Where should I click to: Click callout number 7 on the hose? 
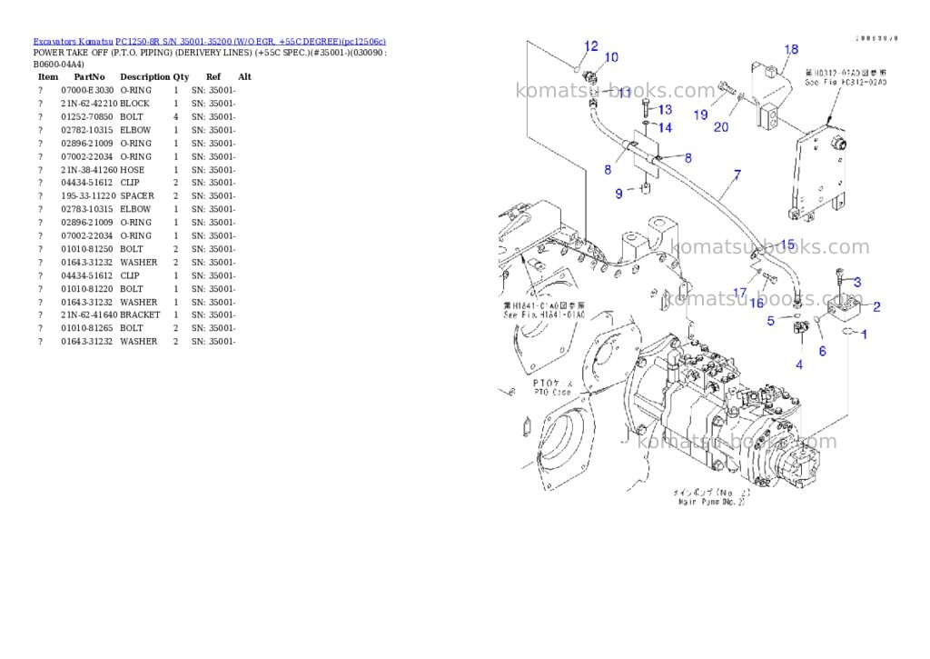(x=737, y=175)
